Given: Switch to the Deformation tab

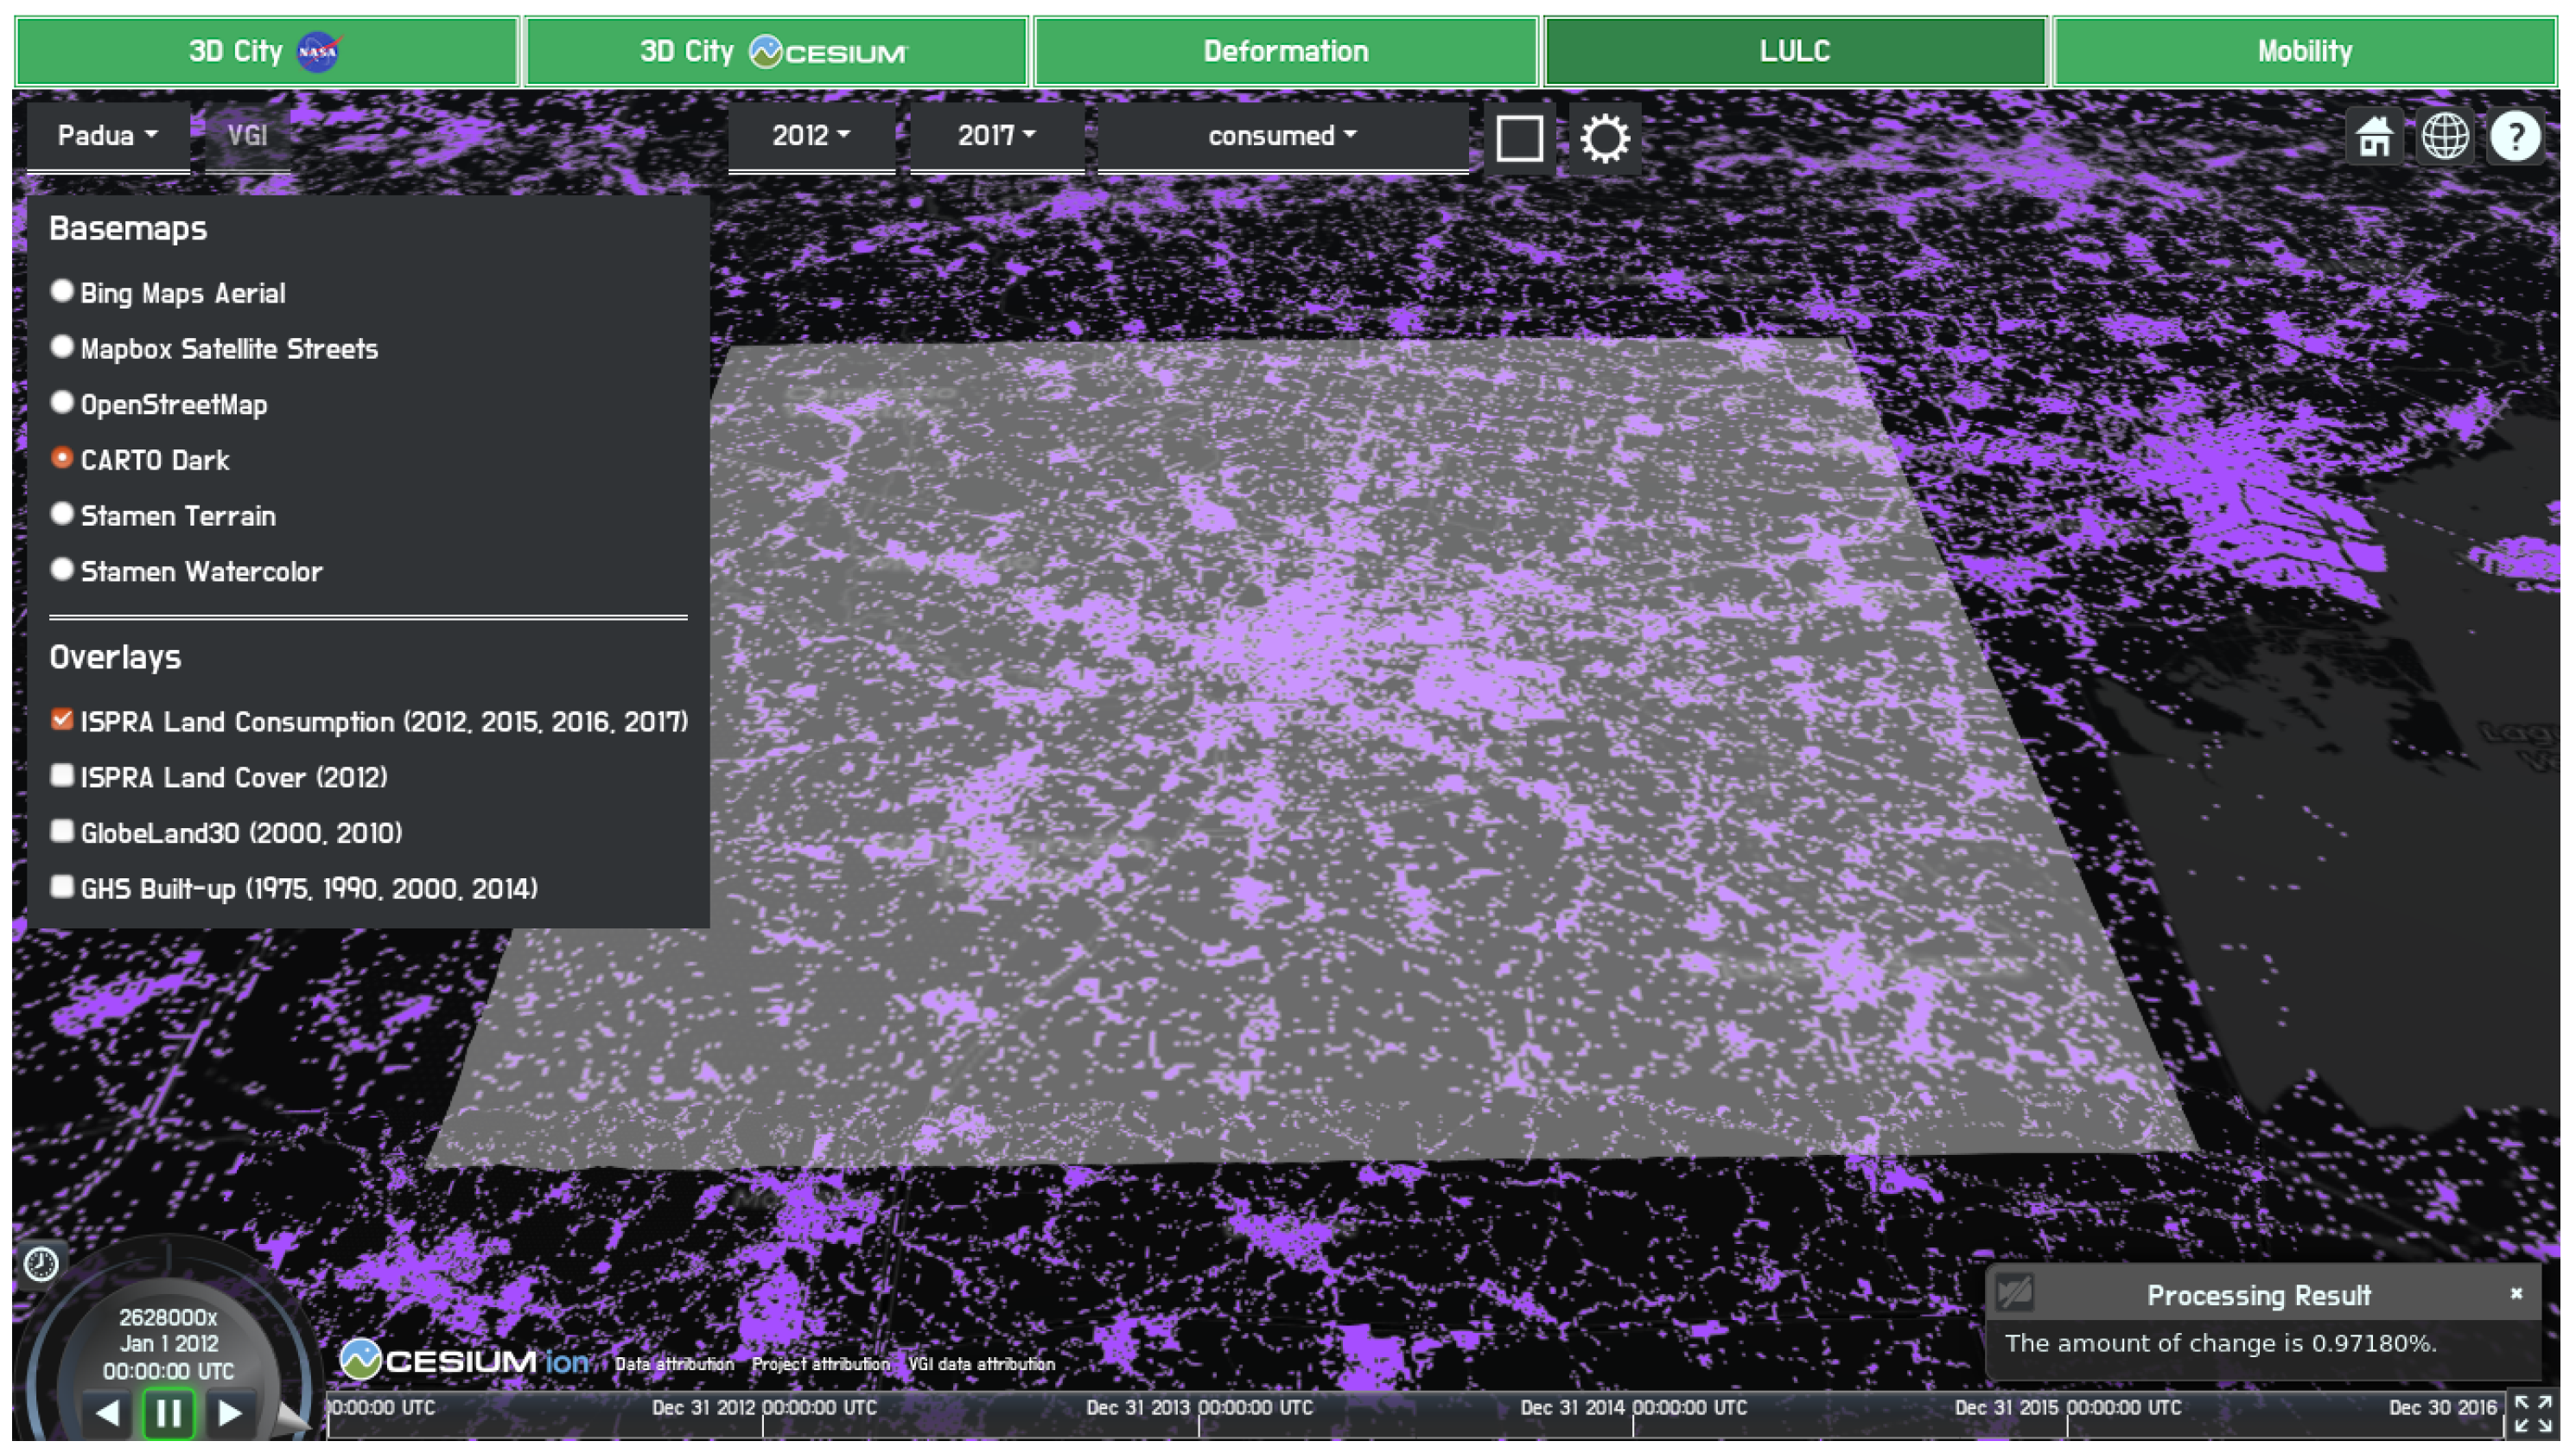Looking at the screenshot, I should (1285, 51).
